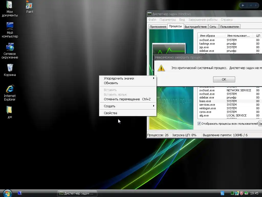Sort by ЦП column header

coord(258,36)
